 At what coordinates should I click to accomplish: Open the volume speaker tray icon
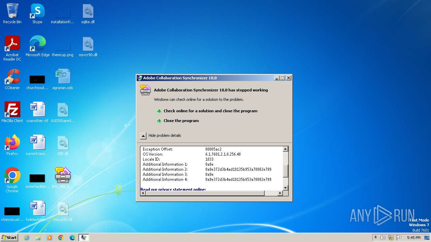coord(383,238)
